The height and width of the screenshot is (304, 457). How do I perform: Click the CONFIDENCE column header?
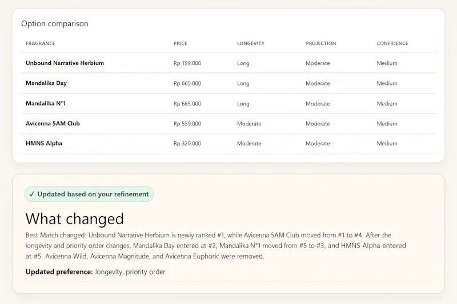[x=392, y=43]
